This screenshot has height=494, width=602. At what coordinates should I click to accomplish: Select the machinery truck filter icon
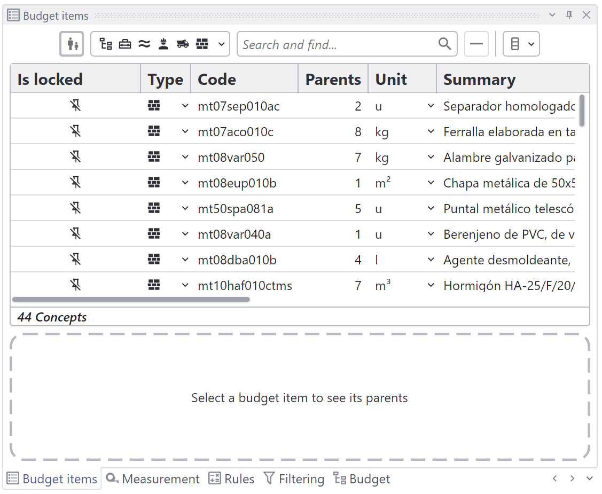[183, 44]
